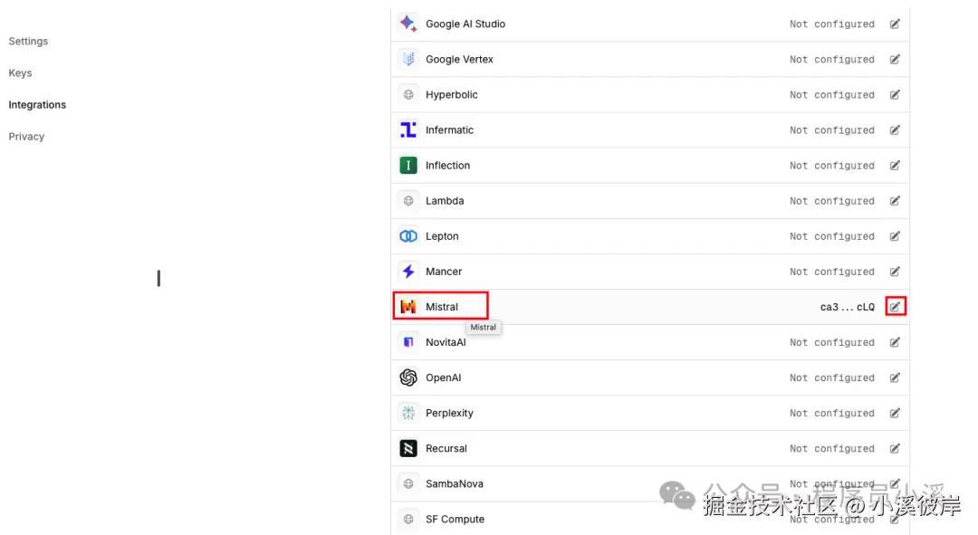The height and width of the screenshot is (535, 978).
Task: Click the Mancer lightning bolt logo
Action: tap(408, 272)
